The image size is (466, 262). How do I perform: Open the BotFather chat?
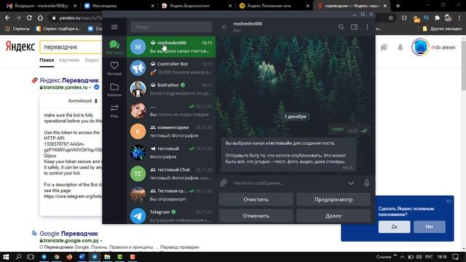click(x=171, y=89)
